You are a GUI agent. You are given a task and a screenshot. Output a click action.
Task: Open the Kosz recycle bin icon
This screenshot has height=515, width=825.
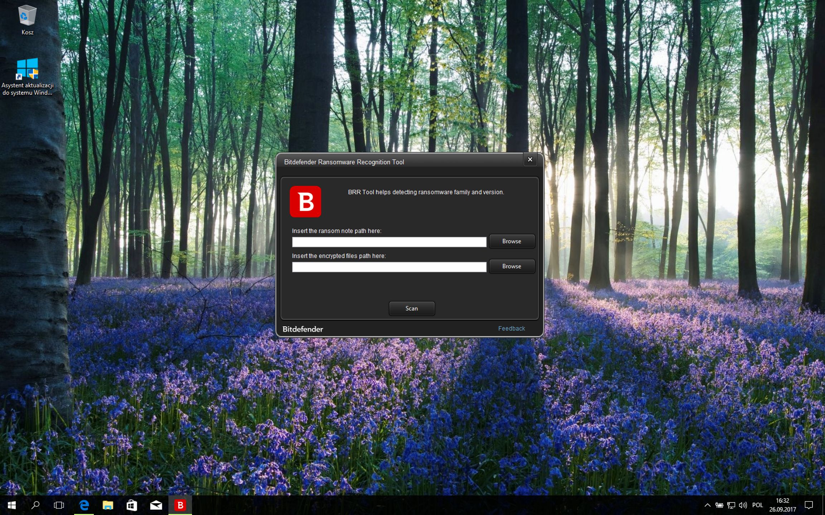coord(27,16)
